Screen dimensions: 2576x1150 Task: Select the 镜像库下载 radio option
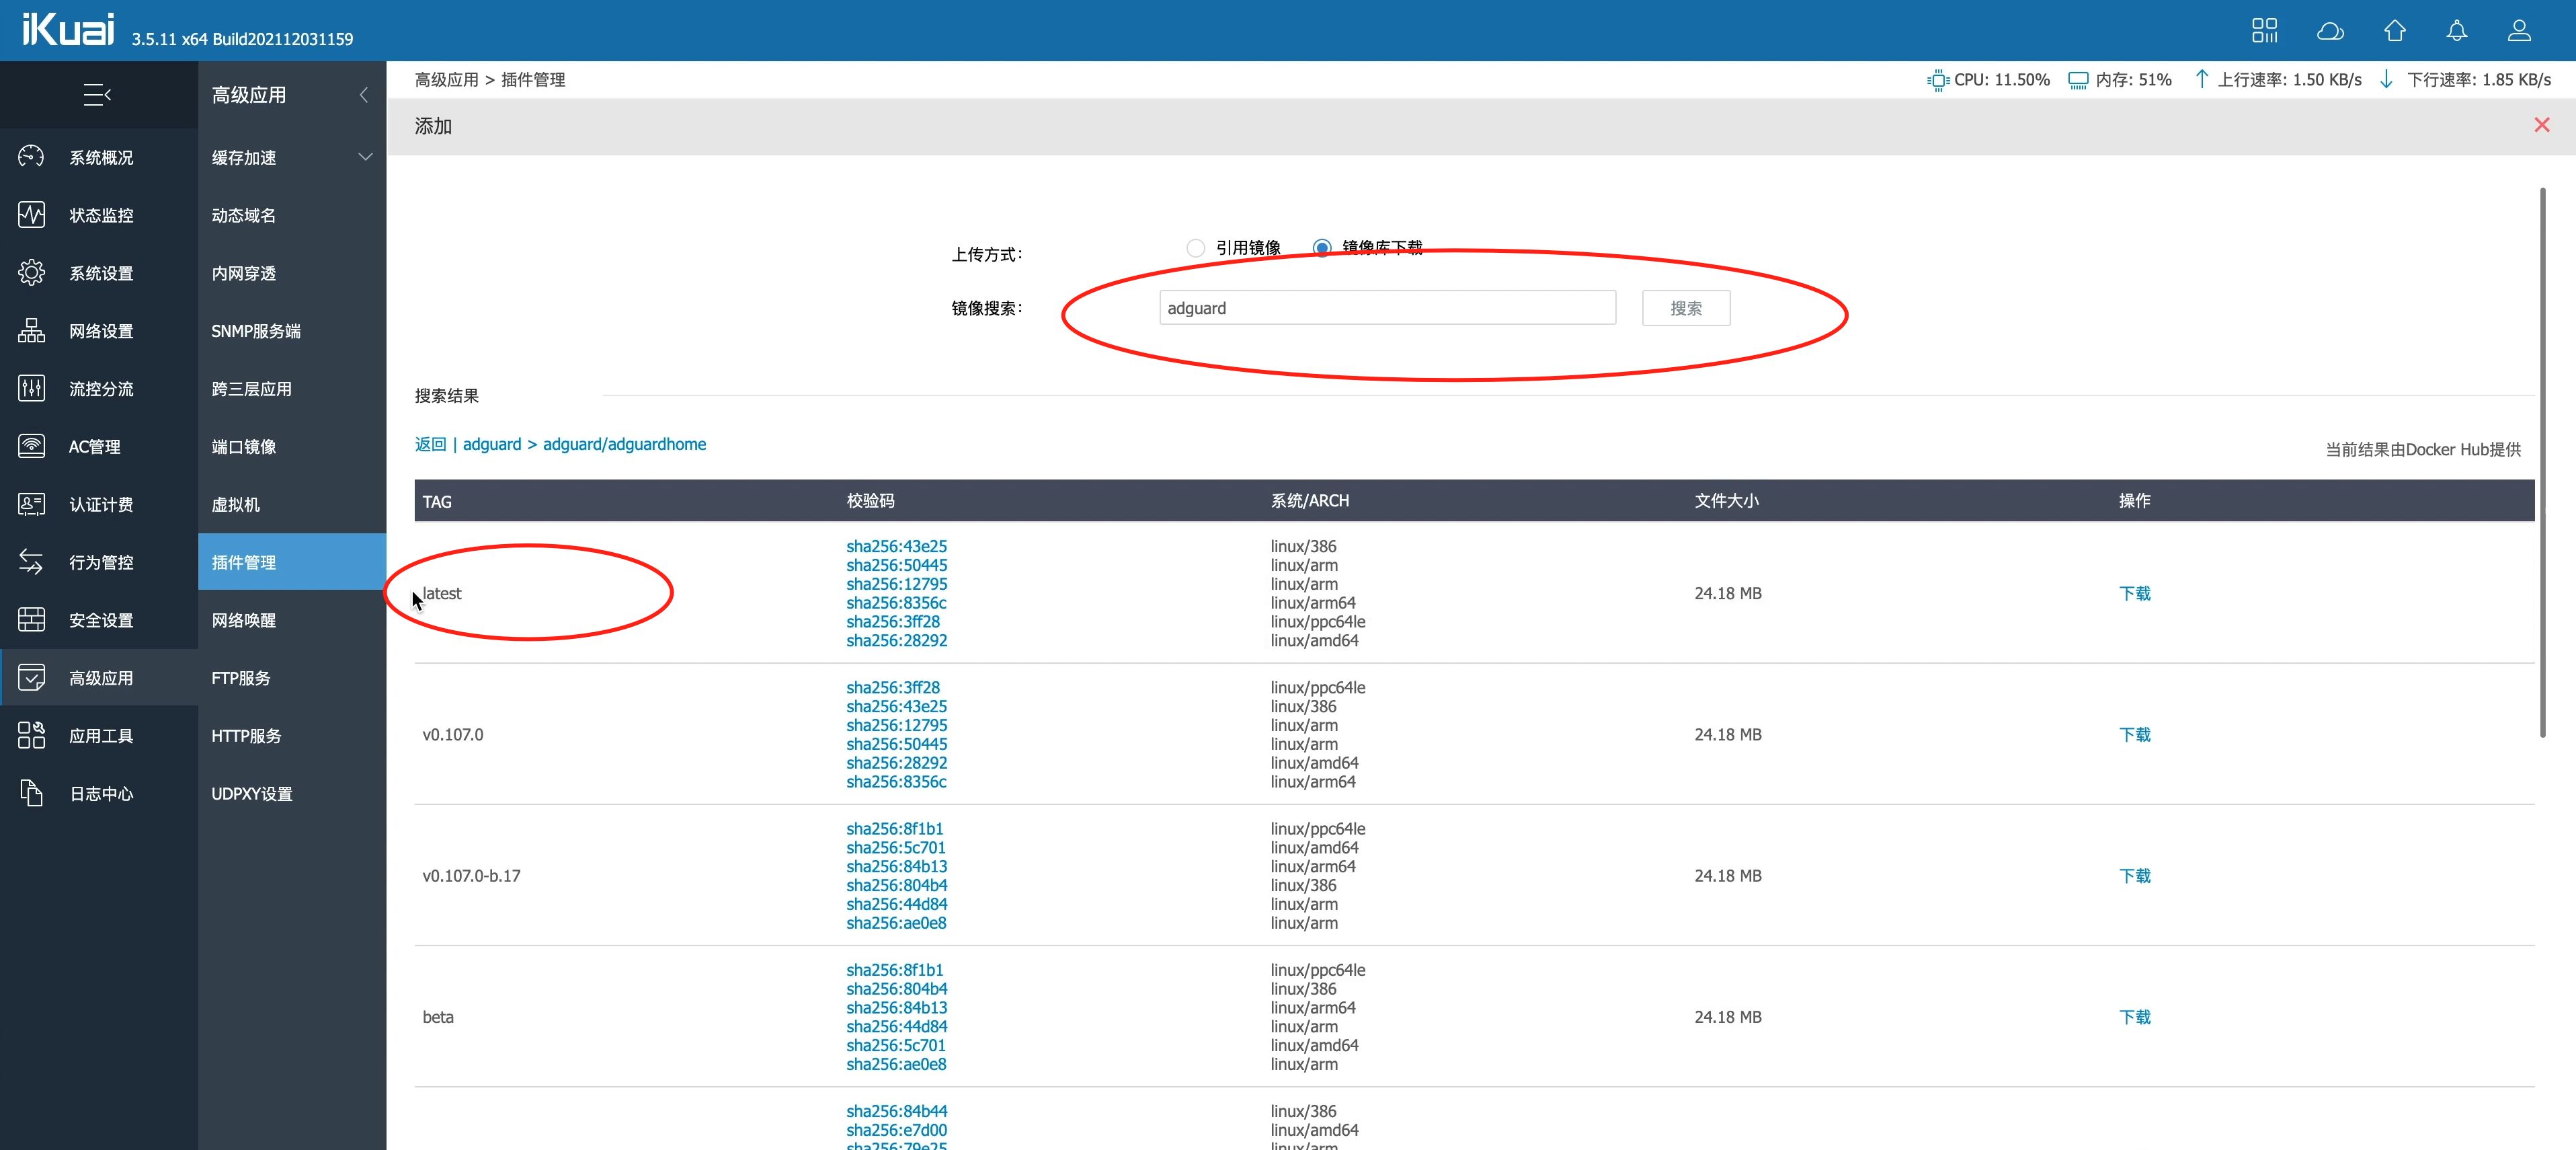pos(1322,248)
